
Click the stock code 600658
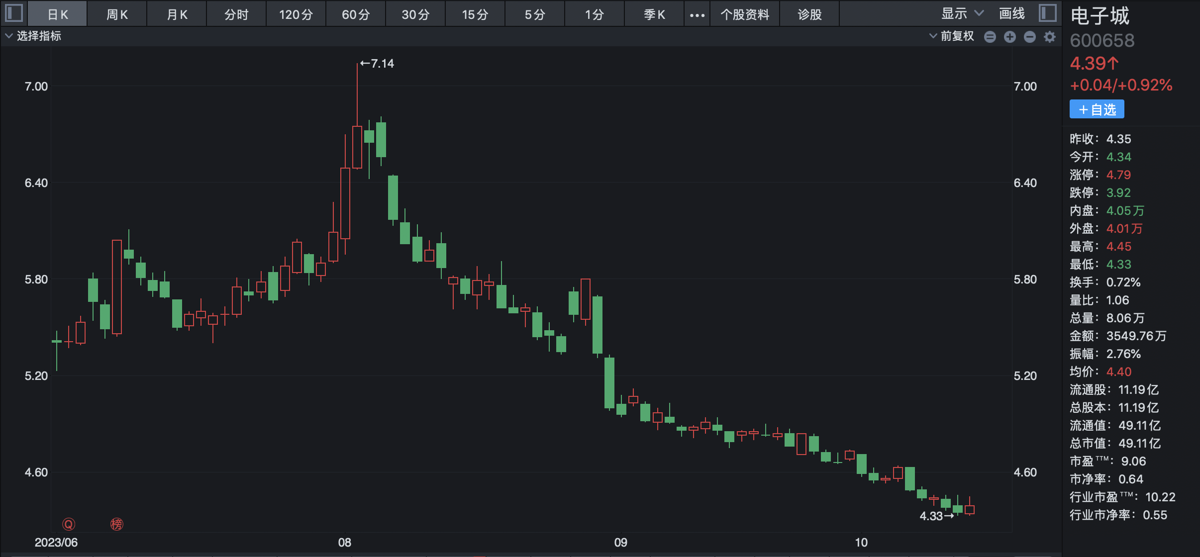click(1102, 40)
